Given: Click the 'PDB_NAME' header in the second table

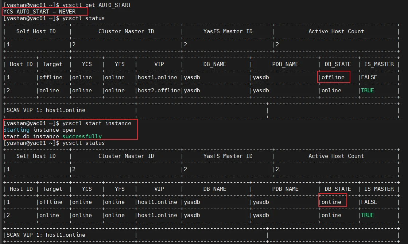Looking at the screenshot, I should click(285, 189).
